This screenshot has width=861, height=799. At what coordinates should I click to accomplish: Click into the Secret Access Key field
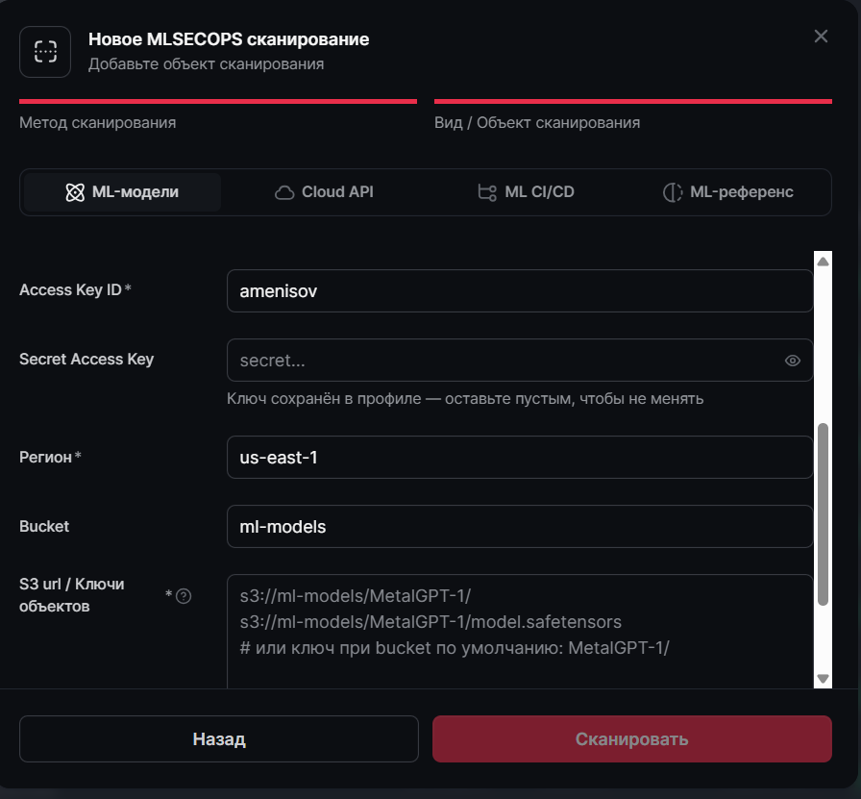520,360
